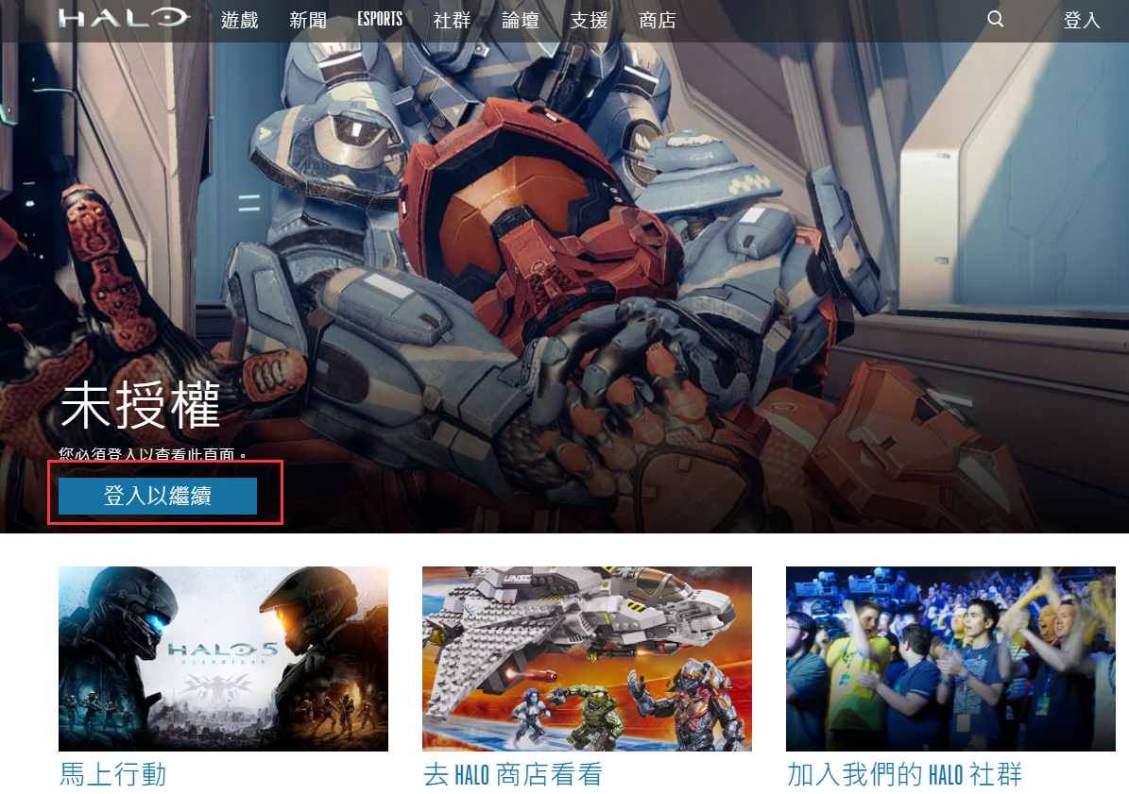Image resolution: width=1129 pixels, height=794 pixels.
Task: Visit 商店 from the top nav
Action: [x=658, y=20]
